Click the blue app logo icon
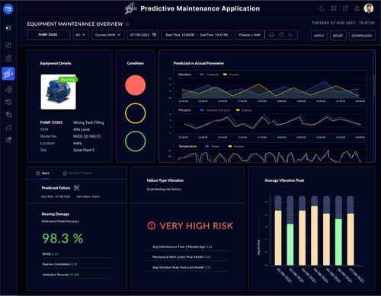This screenshot has width=381, height=296. [x=8, y=9]
